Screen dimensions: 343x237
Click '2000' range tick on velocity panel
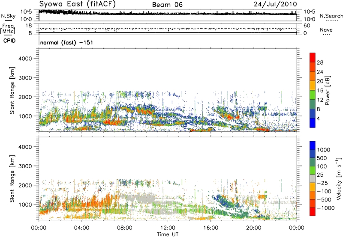[25, 185]
